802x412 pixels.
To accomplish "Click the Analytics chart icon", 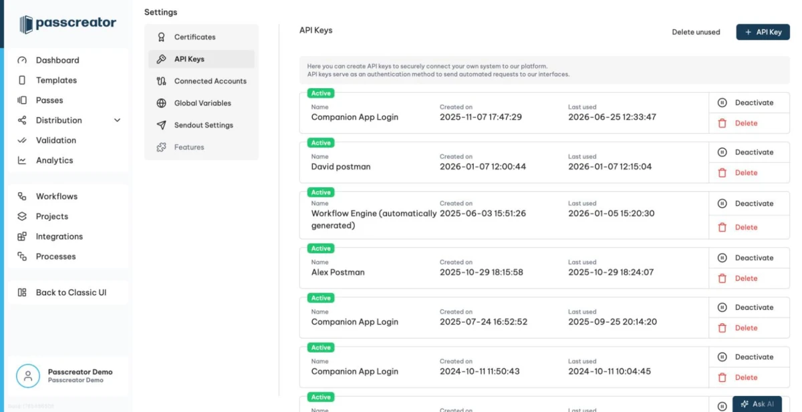I will pos(22,160).
